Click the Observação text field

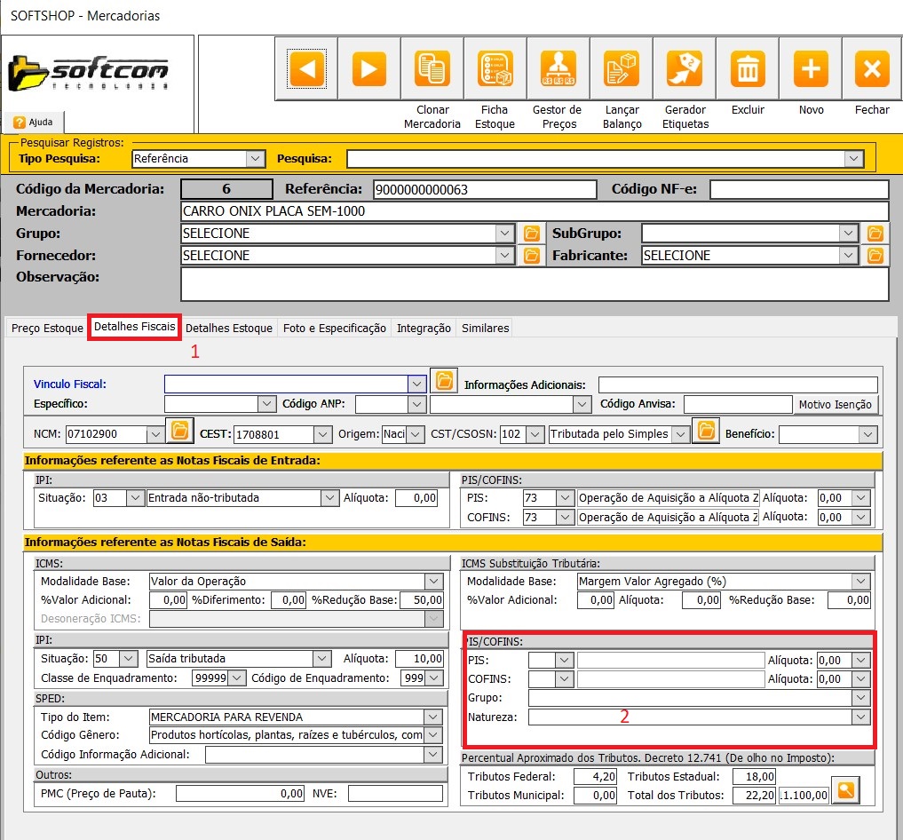point(534,285)
